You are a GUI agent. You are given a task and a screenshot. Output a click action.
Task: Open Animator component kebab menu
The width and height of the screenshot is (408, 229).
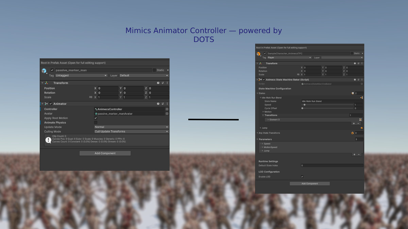(x=167, y=104)
